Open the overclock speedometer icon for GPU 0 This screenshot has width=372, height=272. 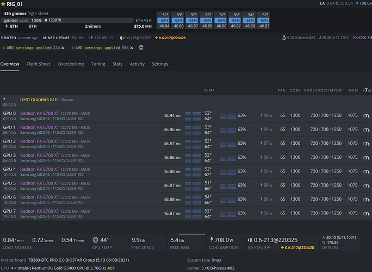[x=367, y=115]
